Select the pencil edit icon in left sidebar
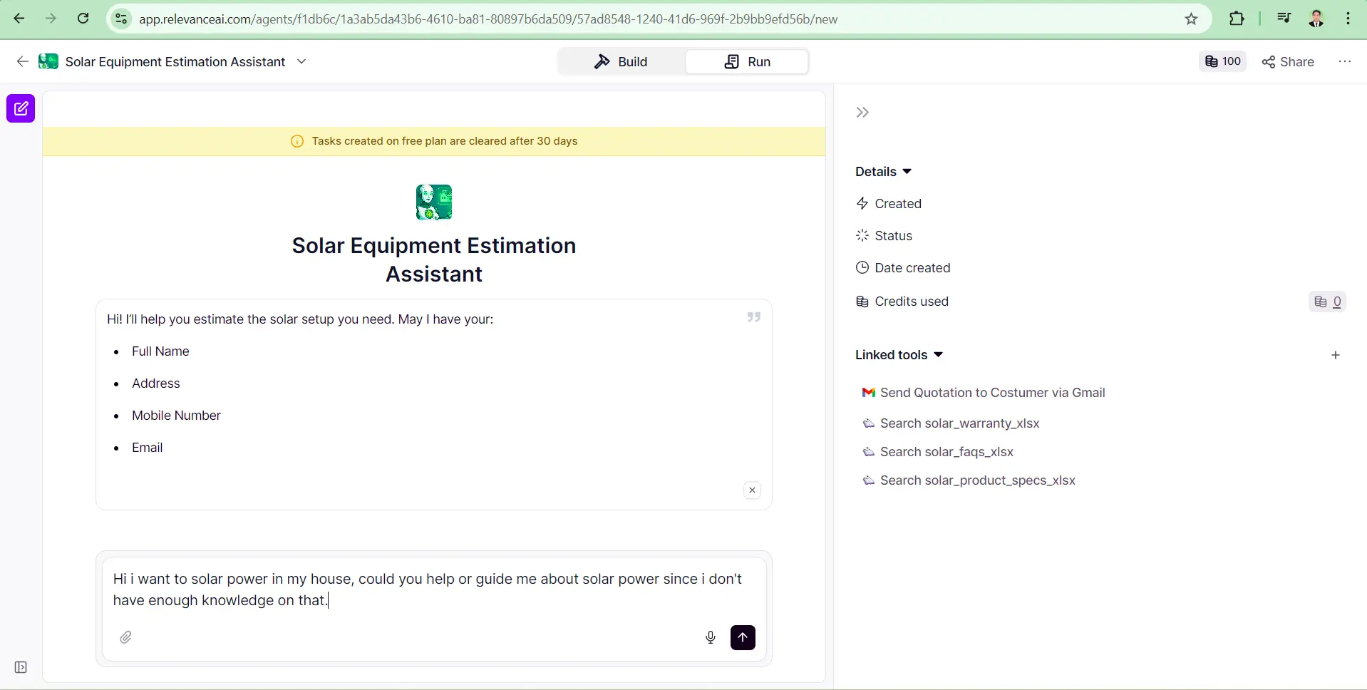Image resolution: width=1367 pixels, height=690 pixels. tap(20, 108)
